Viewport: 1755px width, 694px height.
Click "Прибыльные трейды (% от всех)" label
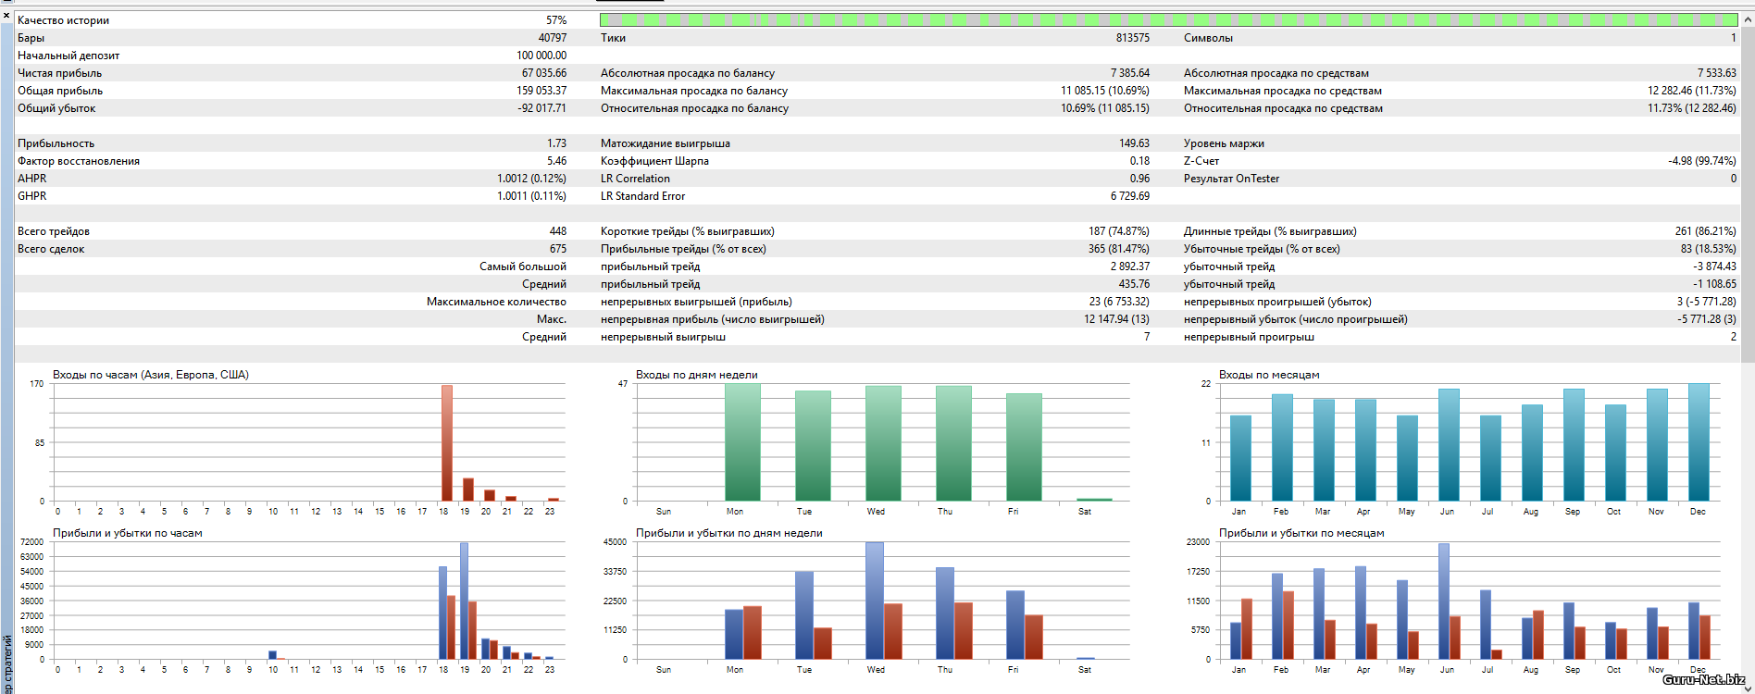pos(683,249)
